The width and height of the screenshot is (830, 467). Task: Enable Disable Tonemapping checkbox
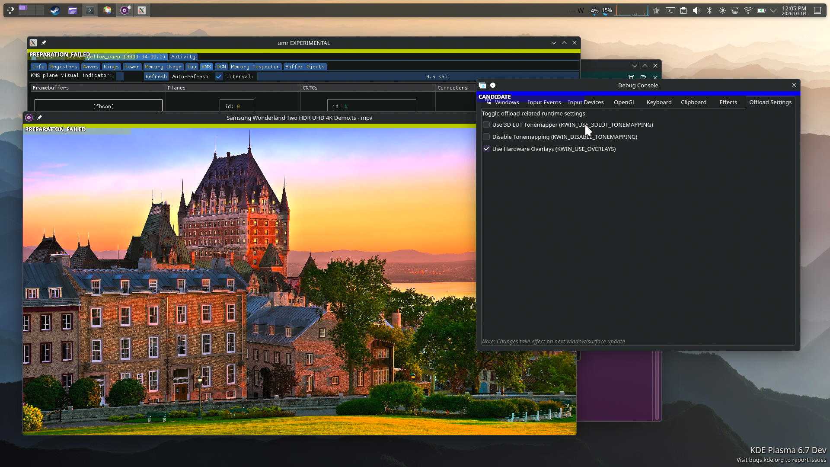[486, 137]
